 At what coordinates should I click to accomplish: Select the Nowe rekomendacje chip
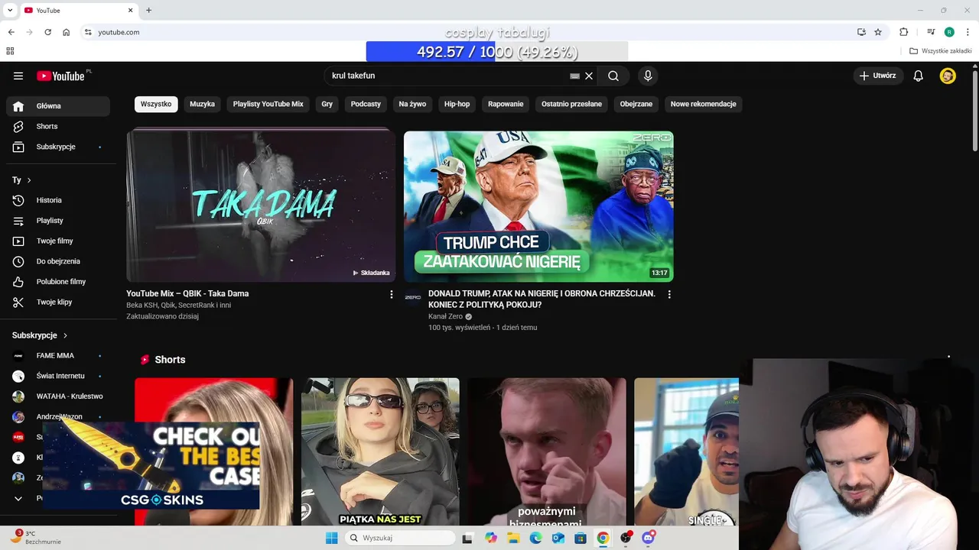point(704,104)
